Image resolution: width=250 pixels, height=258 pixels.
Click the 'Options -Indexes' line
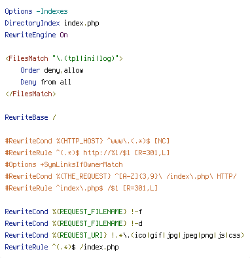(x=36, y=11)
